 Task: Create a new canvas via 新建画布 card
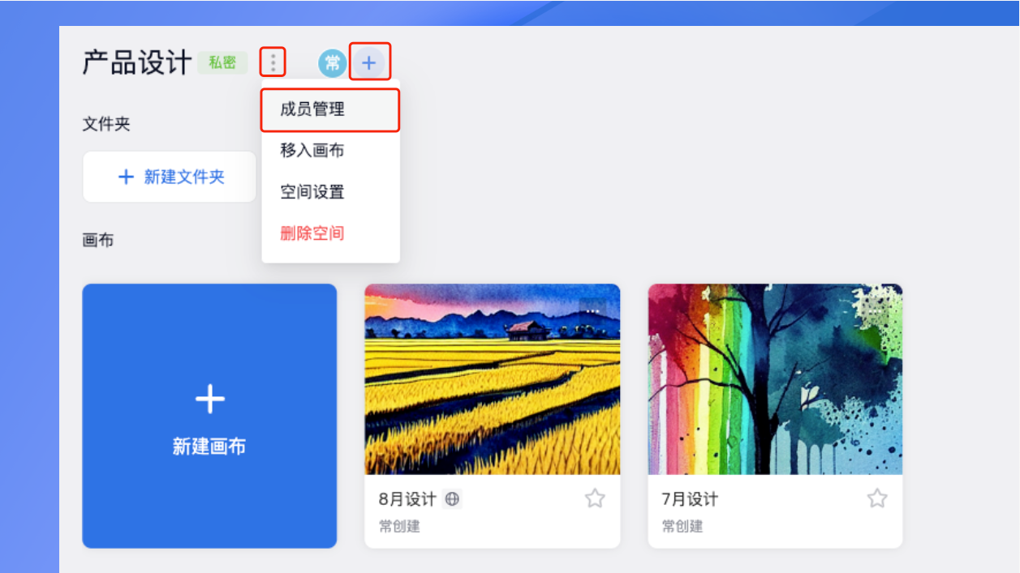coord(209,416)
